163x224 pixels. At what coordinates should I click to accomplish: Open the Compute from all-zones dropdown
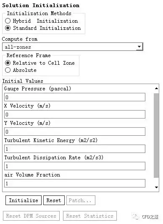(73, 47)
